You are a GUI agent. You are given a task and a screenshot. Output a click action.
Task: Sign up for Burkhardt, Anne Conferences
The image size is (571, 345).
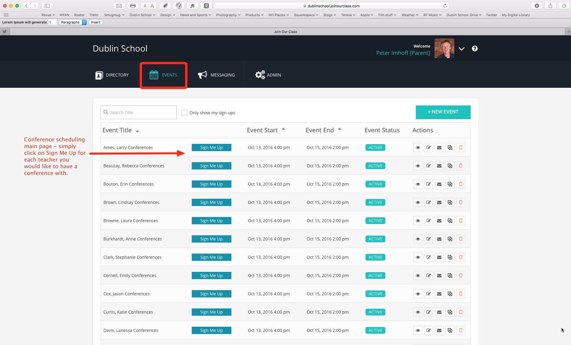pos(211,239)
